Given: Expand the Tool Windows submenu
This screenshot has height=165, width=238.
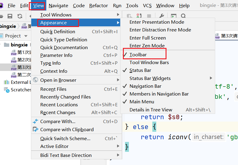Looking at the screenshot, I should pyautogui.click(x=56, y=15).
